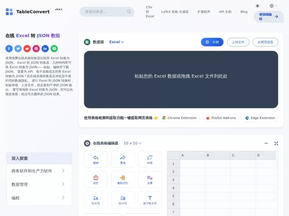Open 扩展程序 nav item
The image size is (289, 216).
(x=204, y=12)
